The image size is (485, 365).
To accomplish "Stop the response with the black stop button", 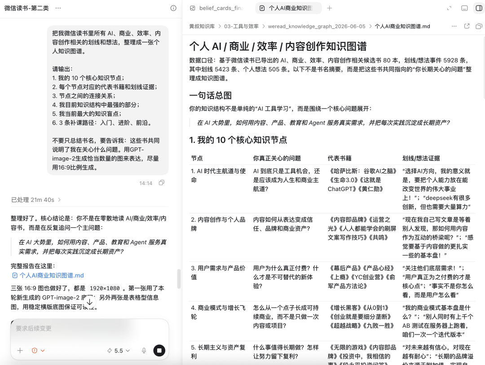I will [x=159, y=351].
